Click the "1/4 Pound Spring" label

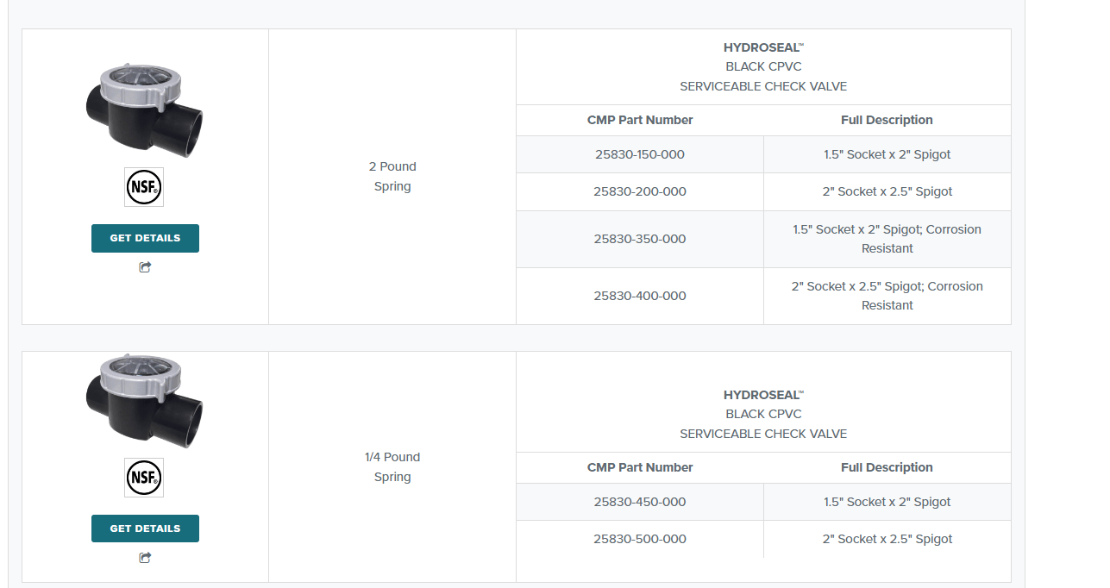[x=392, y=466]
